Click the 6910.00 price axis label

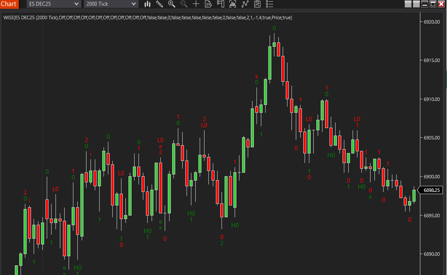431,99
